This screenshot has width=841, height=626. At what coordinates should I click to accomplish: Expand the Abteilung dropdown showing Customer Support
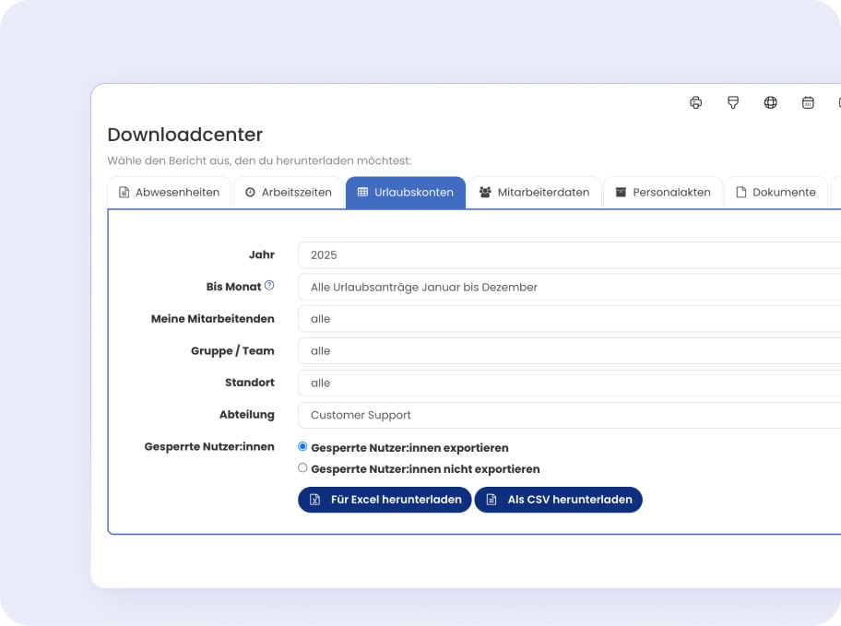pyautogui.click(x=570, y=415)
